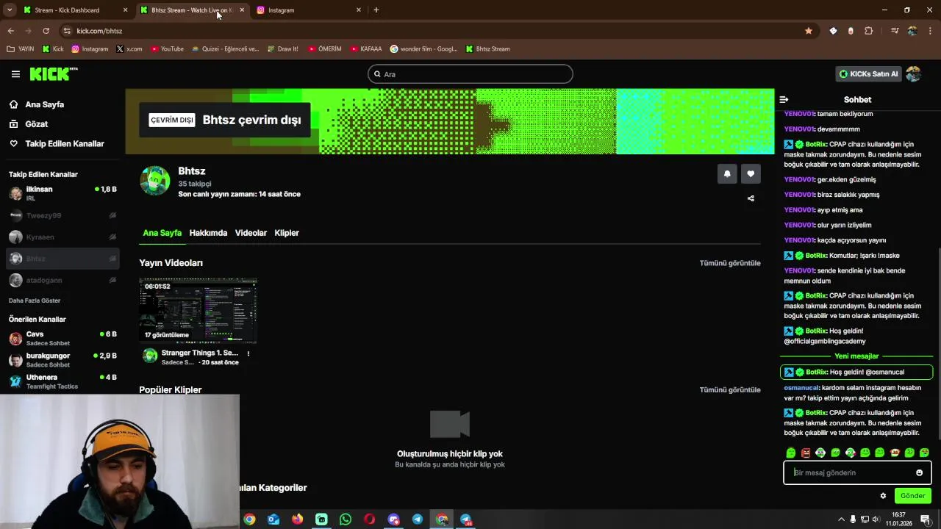This screenshot has width=941, height=529.
Task: Open the Chrome profile avatar
Action: tap(912, 31)
